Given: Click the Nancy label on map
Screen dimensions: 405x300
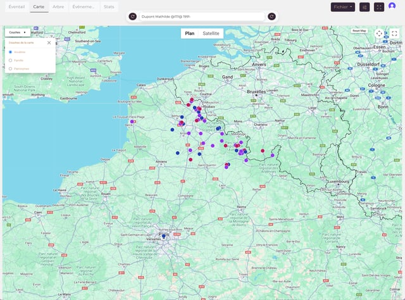Looking at the screenshot, I should click(x=340, y=247).
